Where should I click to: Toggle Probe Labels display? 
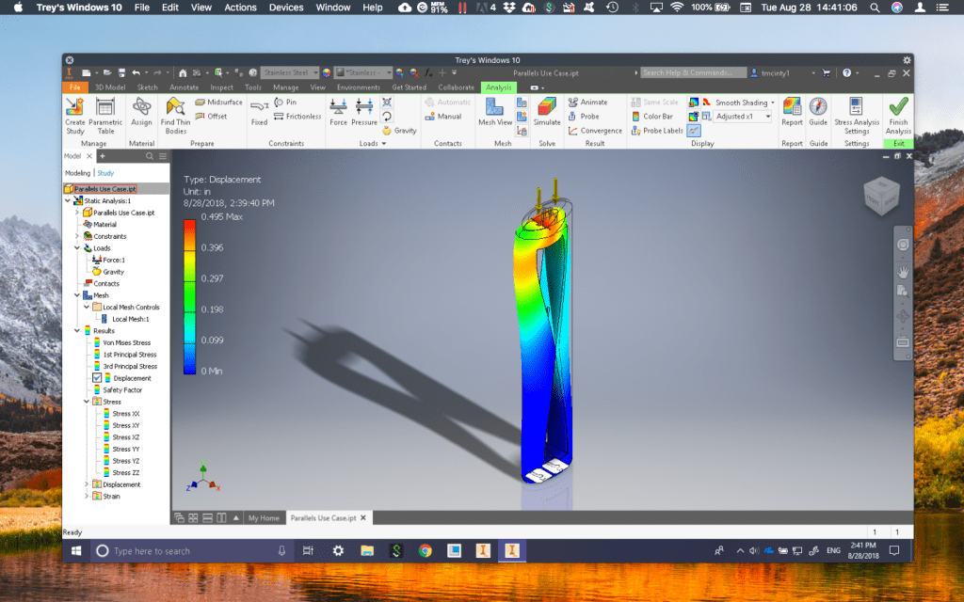pyautogui.click(x=657, y=130)
